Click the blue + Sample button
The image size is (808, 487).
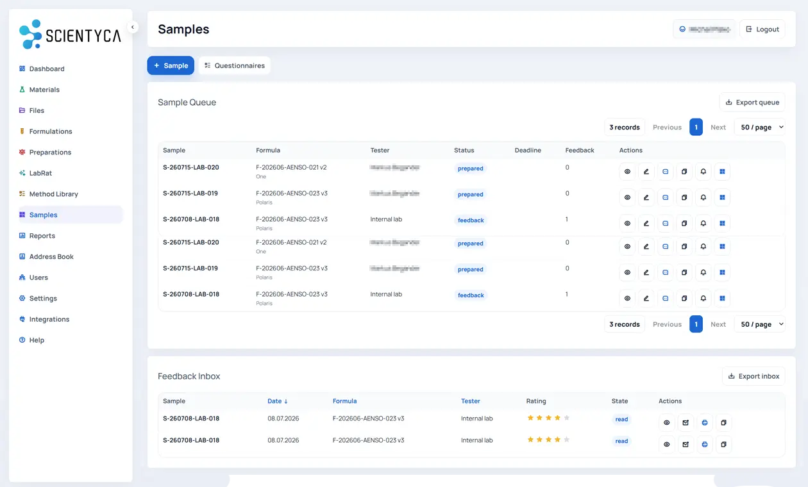(171, 65)
